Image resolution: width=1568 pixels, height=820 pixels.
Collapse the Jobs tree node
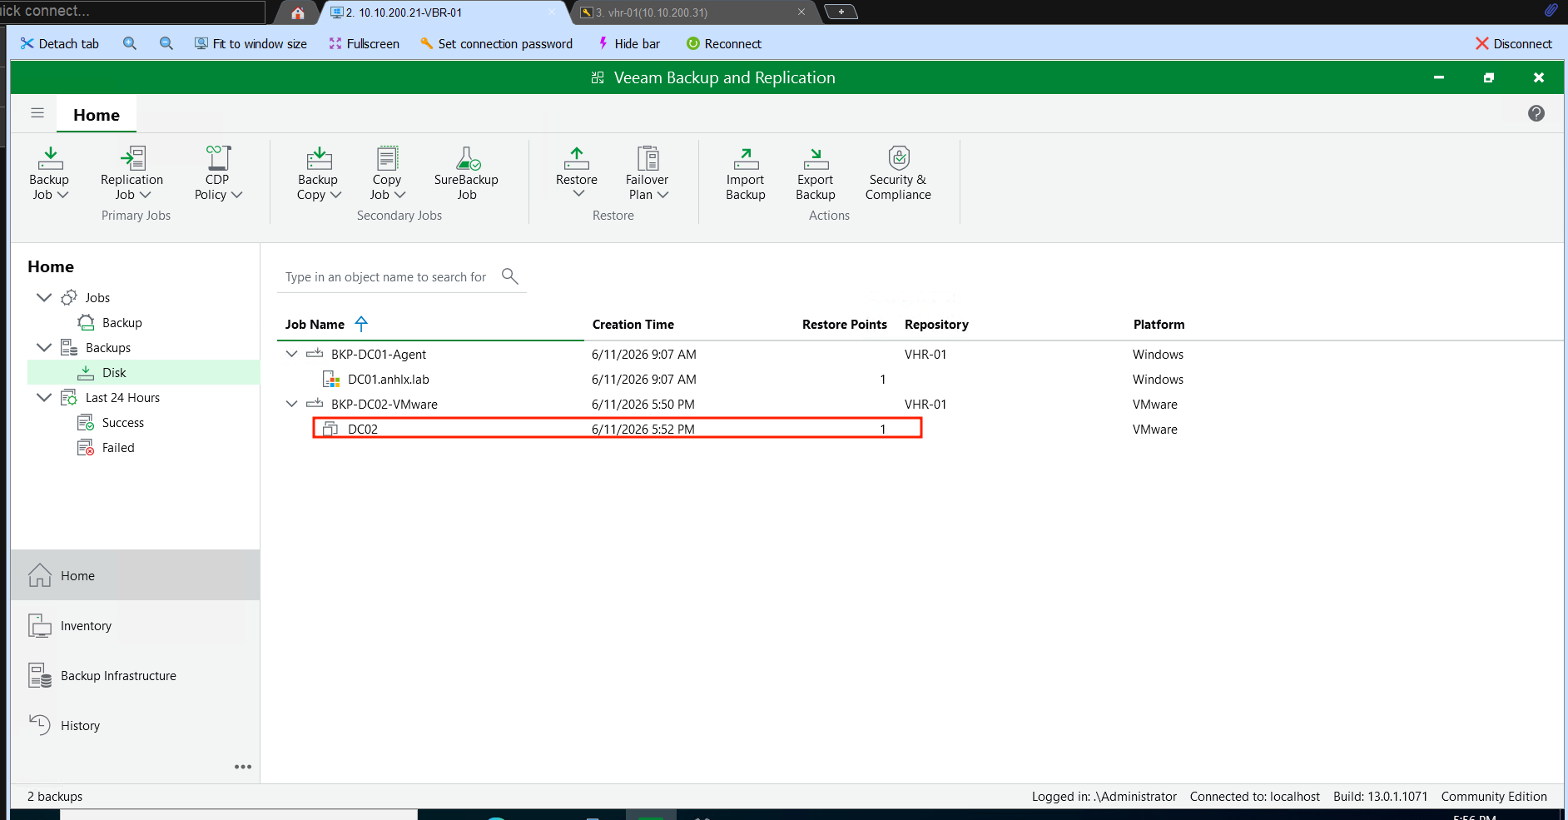point(44,297)
